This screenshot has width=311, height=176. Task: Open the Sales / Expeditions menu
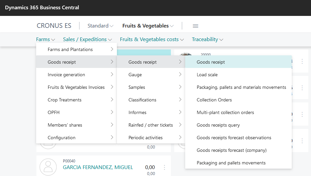[x=87, y=39]
